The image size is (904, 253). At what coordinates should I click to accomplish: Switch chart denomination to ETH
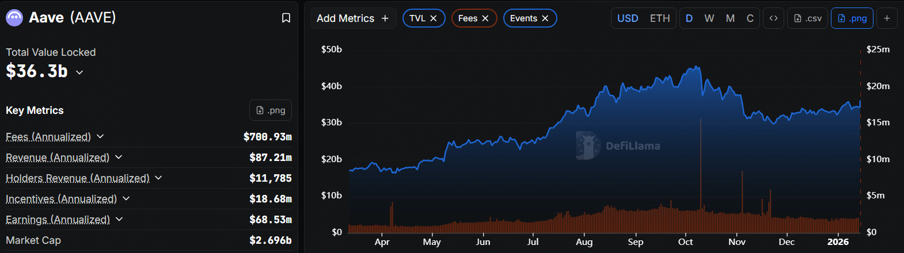coord(660,18)
